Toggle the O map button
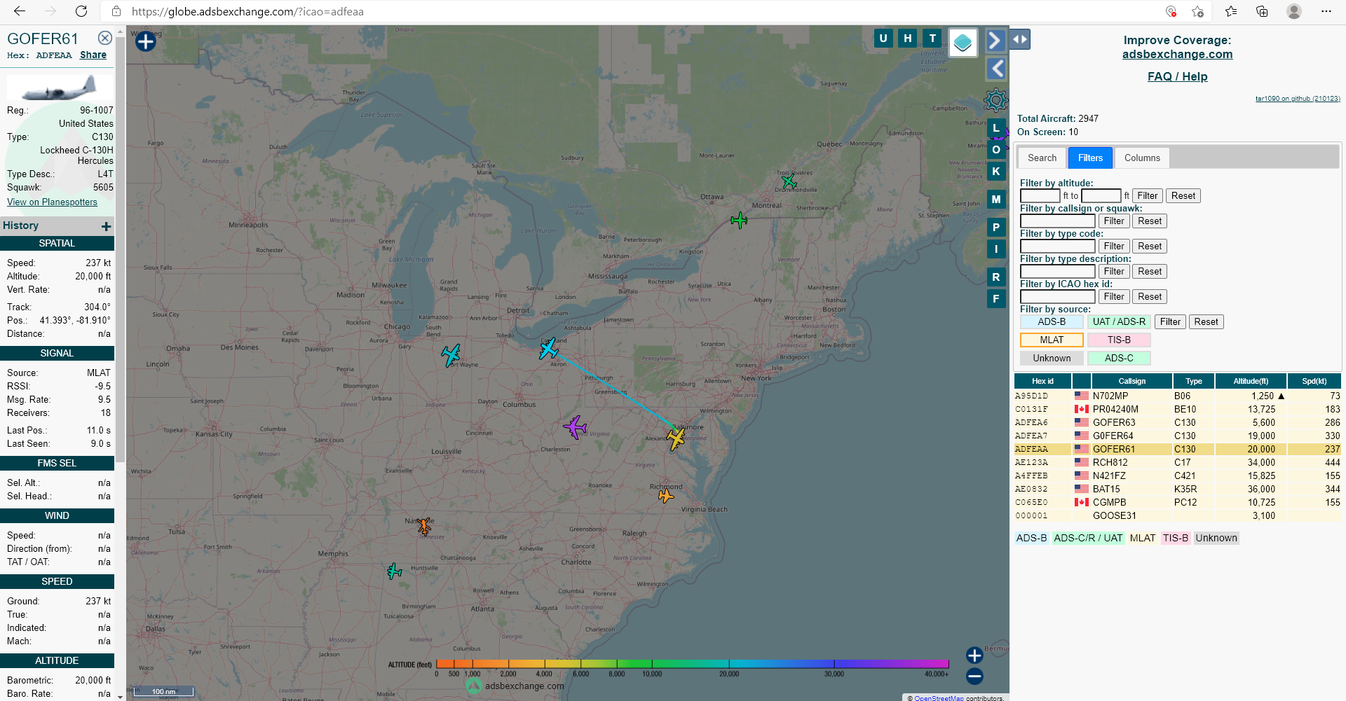 point(996,150)
